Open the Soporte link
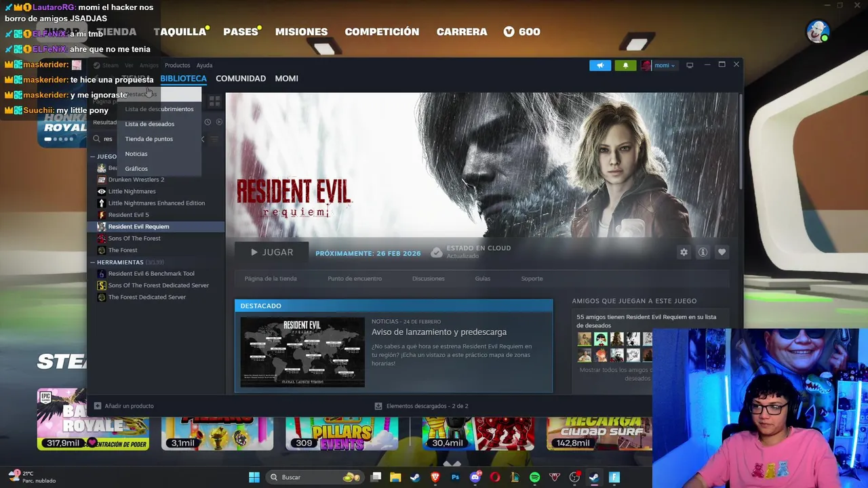868x488 pixels. tap(532, 279)
